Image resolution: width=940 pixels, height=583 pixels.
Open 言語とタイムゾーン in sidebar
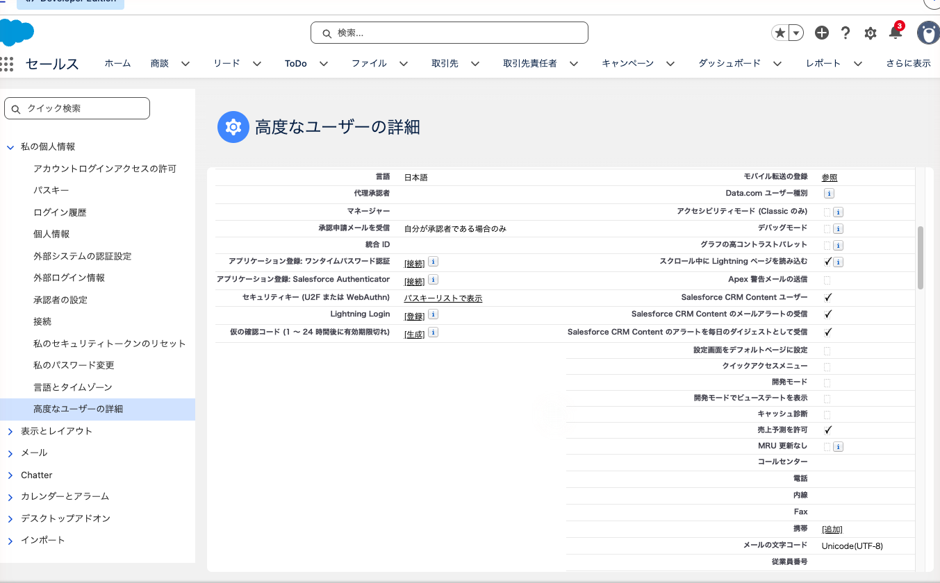pos(73,387)
